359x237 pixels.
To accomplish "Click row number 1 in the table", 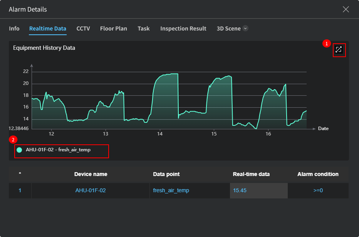I will 20,191.
